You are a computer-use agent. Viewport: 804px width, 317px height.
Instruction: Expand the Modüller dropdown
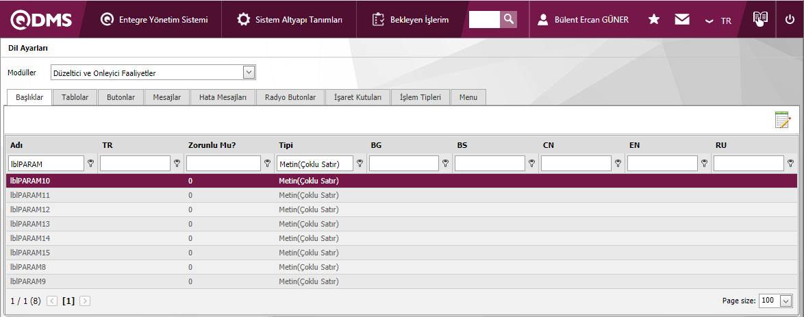point(249,73)
